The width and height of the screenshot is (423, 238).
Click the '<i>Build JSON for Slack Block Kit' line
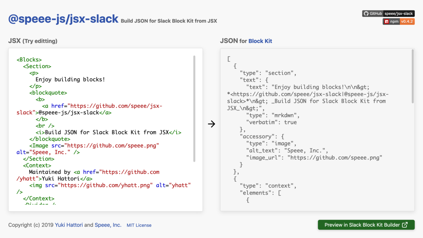(x=108, y=132)
